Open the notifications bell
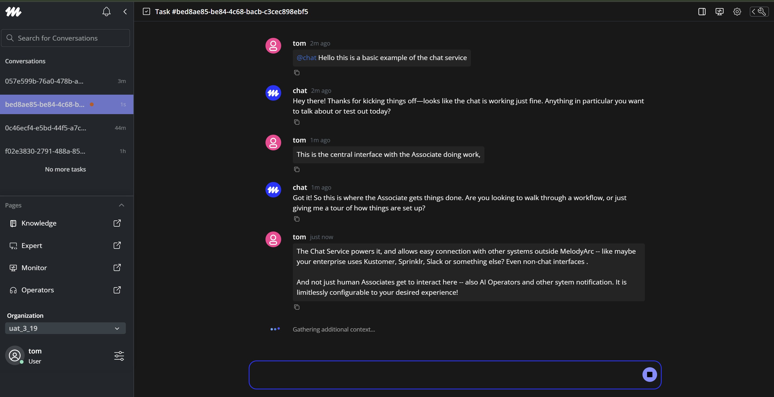Screen dimensions: 774x397 pos(106,12)
